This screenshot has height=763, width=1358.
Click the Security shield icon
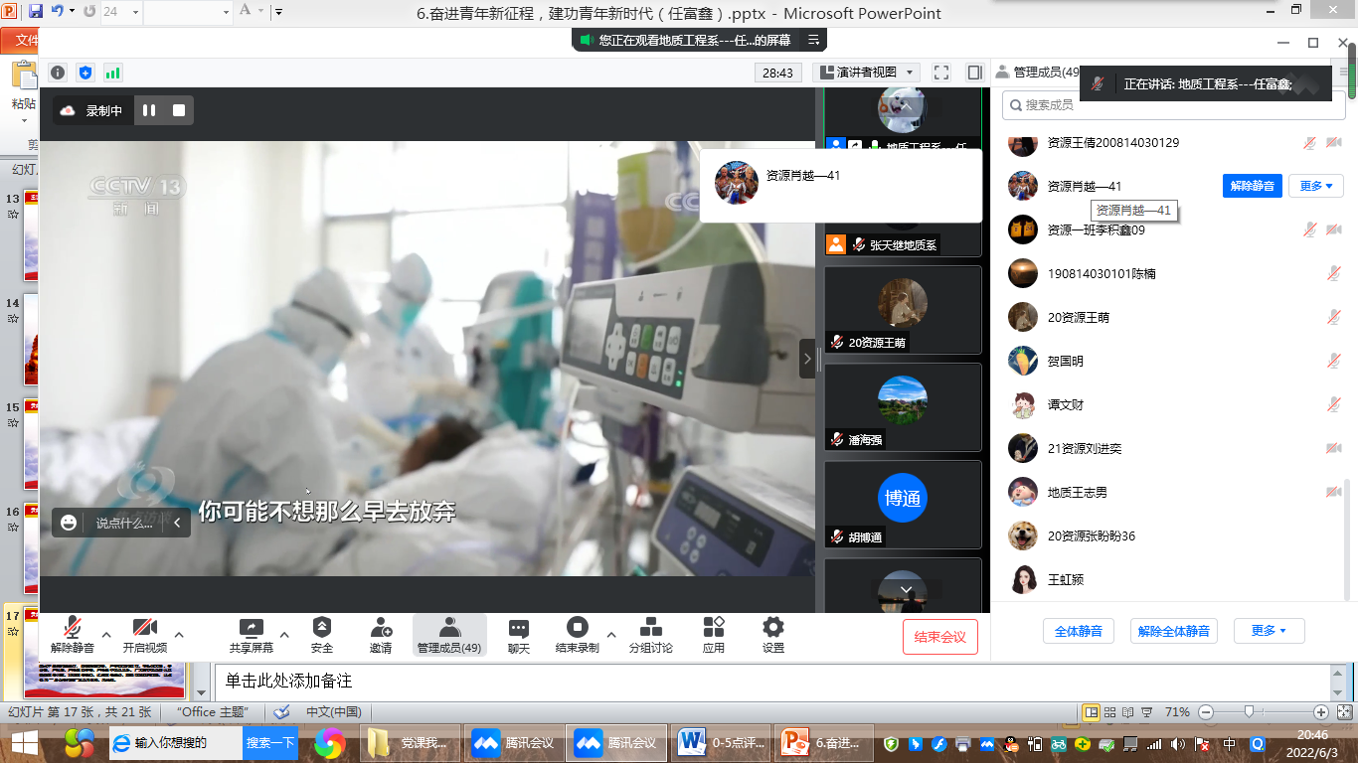321,628
